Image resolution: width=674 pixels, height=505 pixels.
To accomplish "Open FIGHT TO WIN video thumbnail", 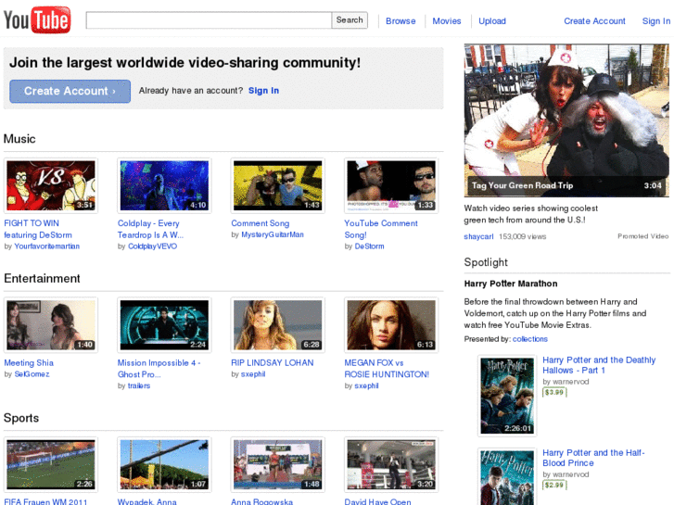I will click(51, 185).
